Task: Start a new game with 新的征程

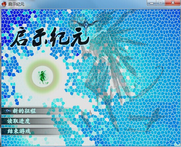Action: [24, 111]
